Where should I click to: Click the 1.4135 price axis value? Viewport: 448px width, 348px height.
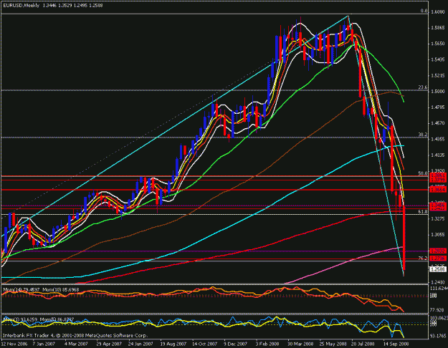438,155
